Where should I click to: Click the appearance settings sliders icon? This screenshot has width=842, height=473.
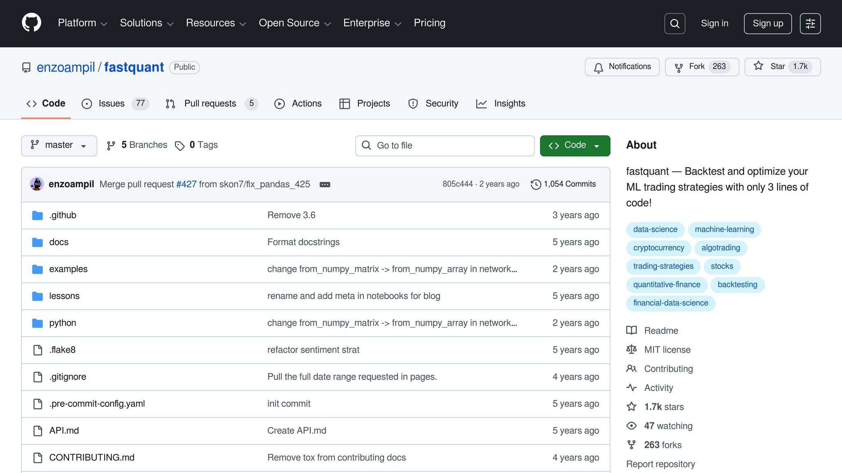coord(810,23)
